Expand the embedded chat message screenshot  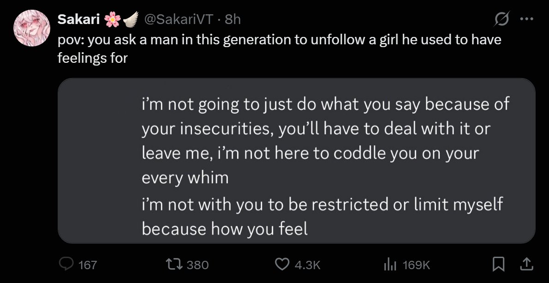[x=297, y=161]
